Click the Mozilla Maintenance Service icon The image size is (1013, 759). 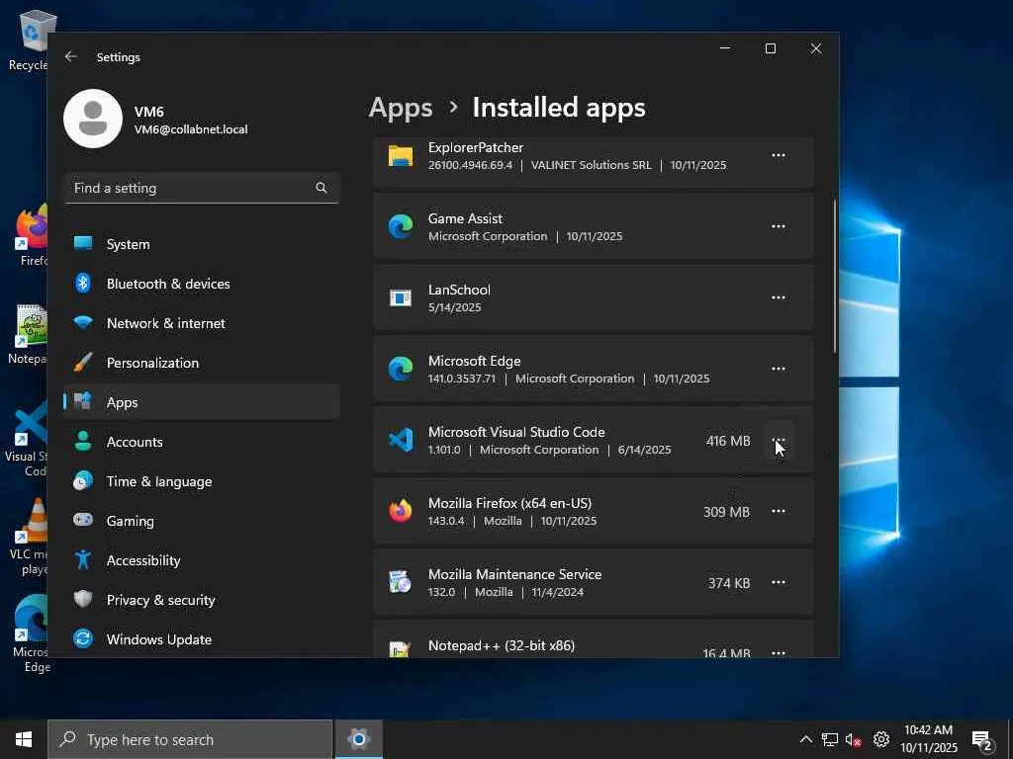click(x=401, y=582)
